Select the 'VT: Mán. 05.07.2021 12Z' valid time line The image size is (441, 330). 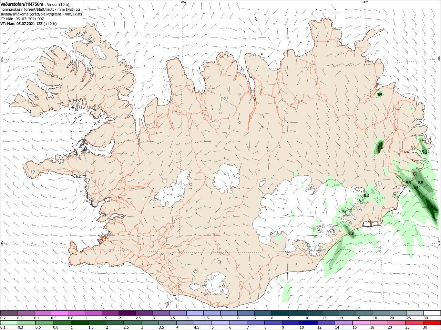pos(21,24)
